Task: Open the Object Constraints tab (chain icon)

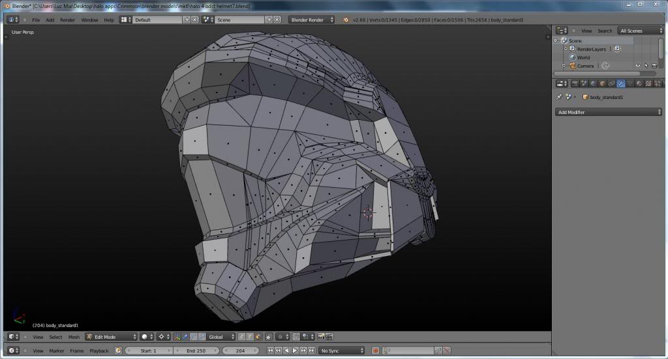Action: point(611,83)
